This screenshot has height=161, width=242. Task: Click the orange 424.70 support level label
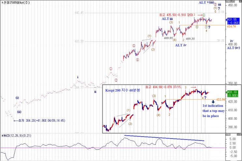[x=231, y=26]
